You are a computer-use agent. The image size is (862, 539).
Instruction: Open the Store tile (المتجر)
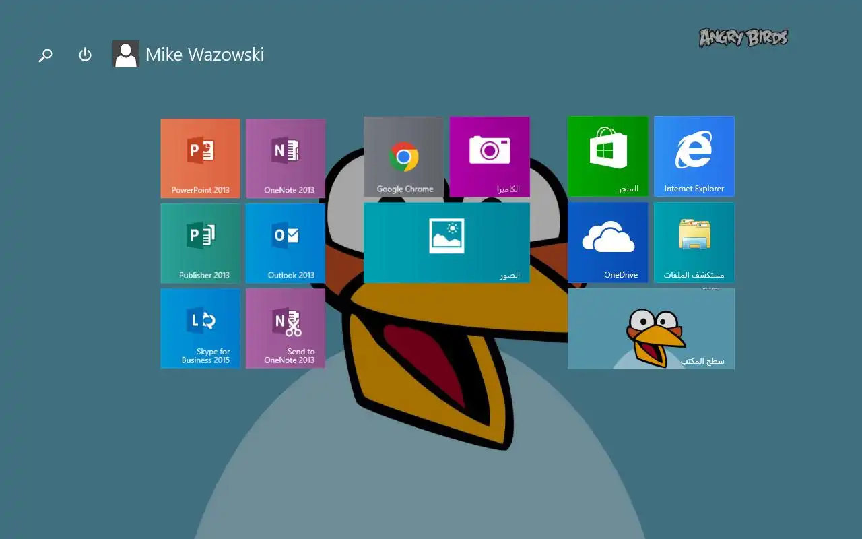point(608,156)
